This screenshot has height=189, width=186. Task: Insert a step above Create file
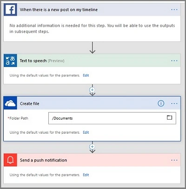tap(92, 90)
